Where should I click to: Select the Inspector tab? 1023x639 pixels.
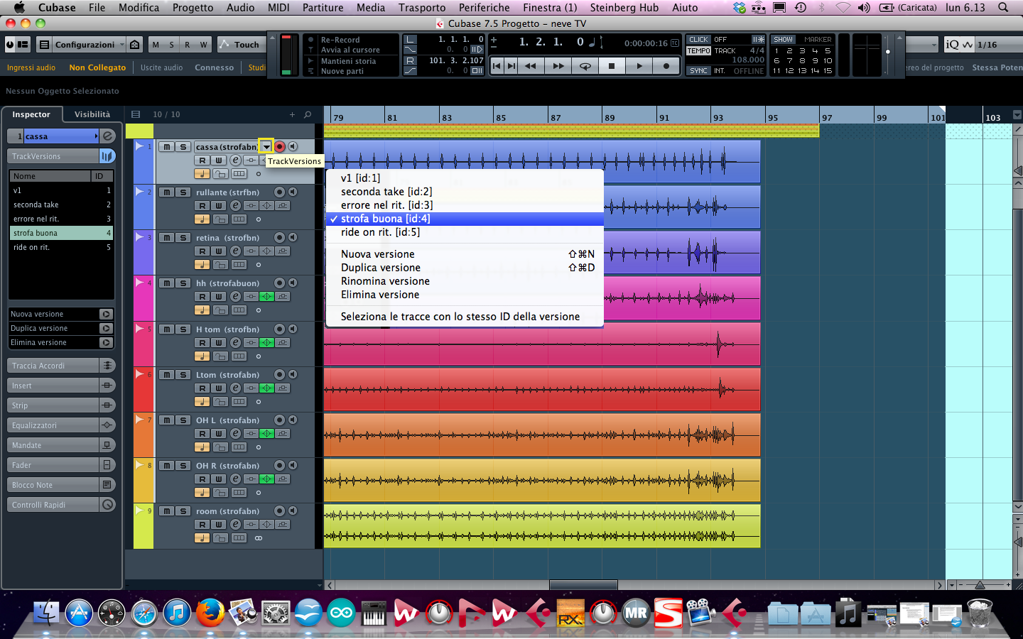(31, 114)
